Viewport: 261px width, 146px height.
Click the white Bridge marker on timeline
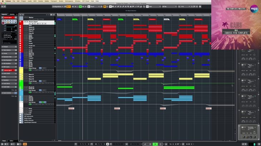click(x=167, y=19)
